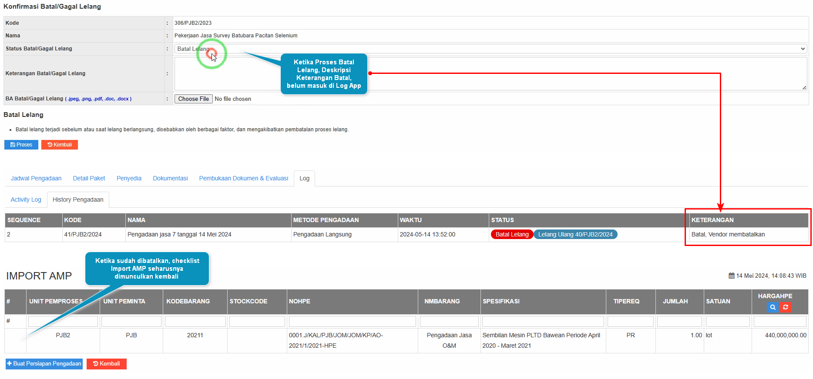813x379 pixels.
Task: Click the red refresh icon under HARGAHPE
Action: click(785, 307)
